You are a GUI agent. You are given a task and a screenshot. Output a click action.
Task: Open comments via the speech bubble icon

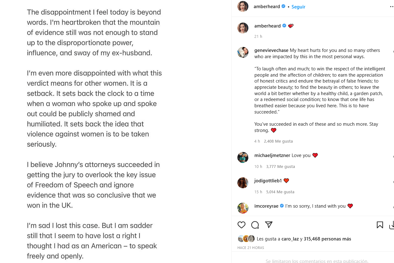pyautogui.click(x=255, y=225)
